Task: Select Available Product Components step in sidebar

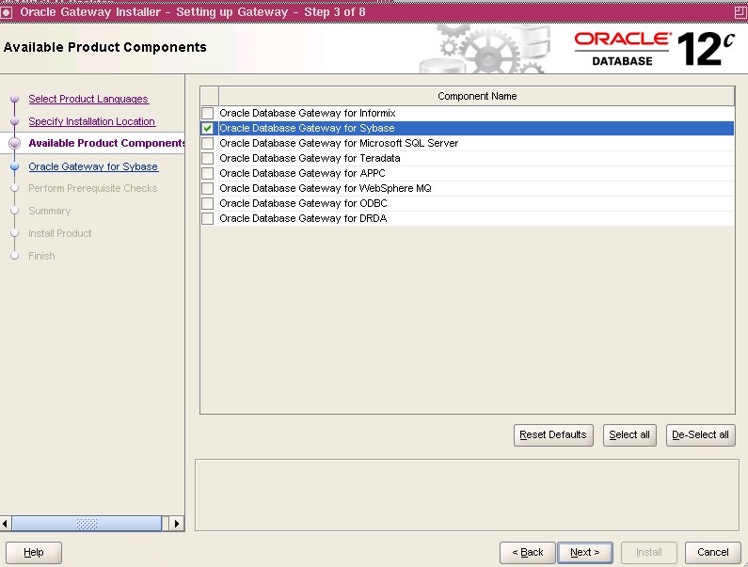Action: [106, 143]
